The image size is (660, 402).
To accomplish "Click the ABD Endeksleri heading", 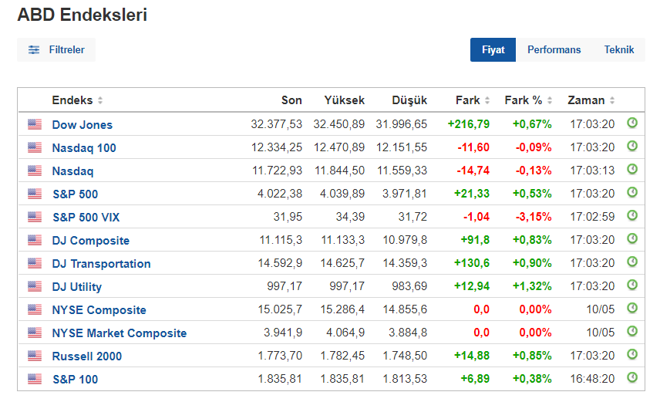I will (x=82, y=15).
